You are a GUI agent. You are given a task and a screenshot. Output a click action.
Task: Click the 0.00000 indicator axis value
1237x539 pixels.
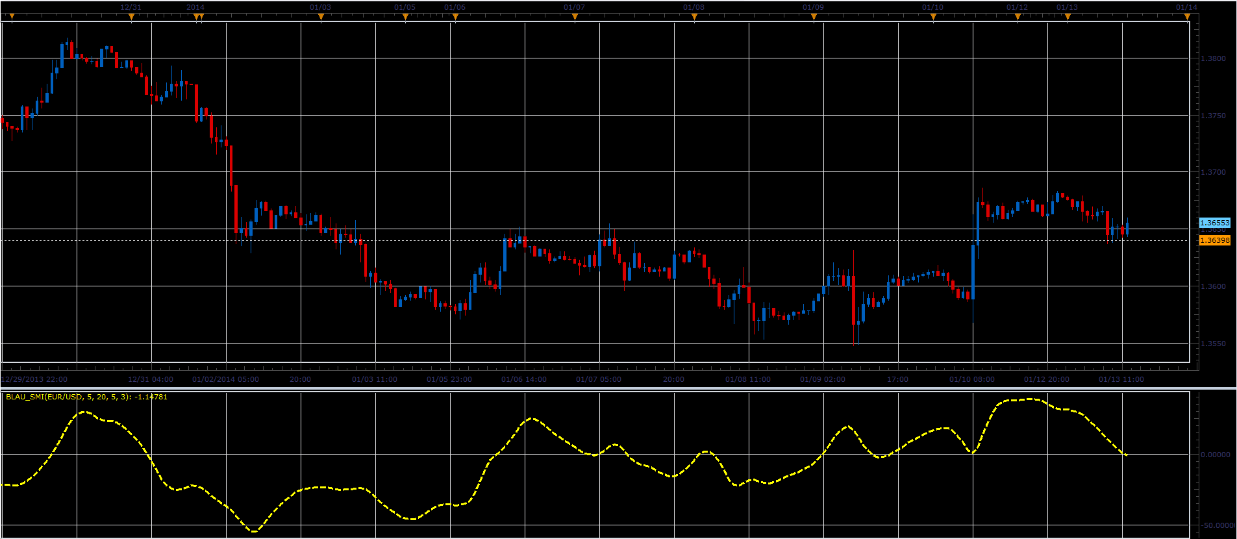pos(1216,455)
